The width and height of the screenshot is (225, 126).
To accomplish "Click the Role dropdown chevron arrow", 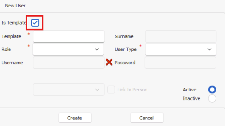I will click(x=97, y=49).
